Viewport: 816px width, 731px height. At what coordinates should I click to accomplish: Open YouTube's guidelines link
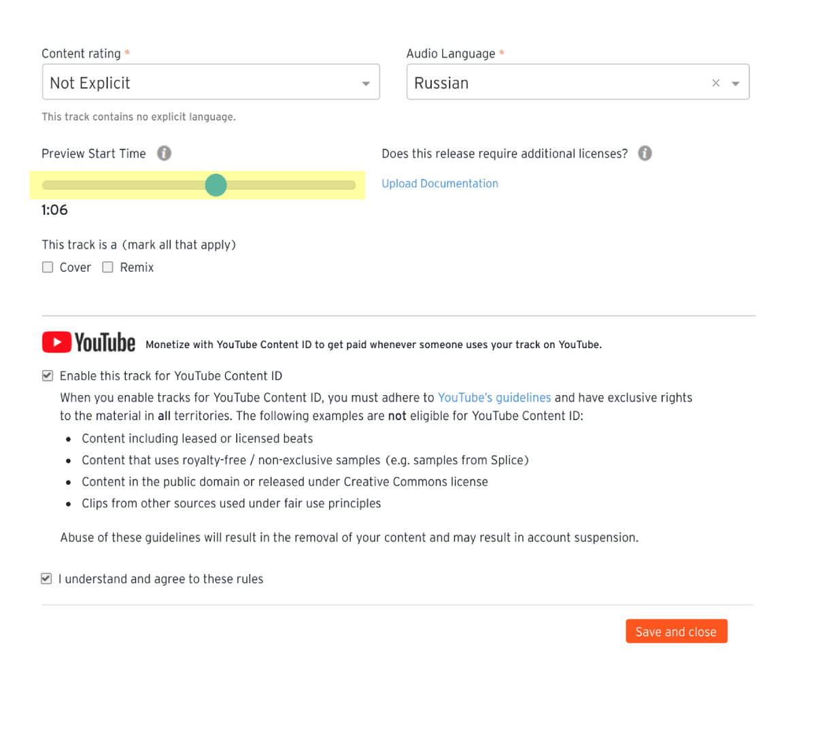tap(494, 398)
